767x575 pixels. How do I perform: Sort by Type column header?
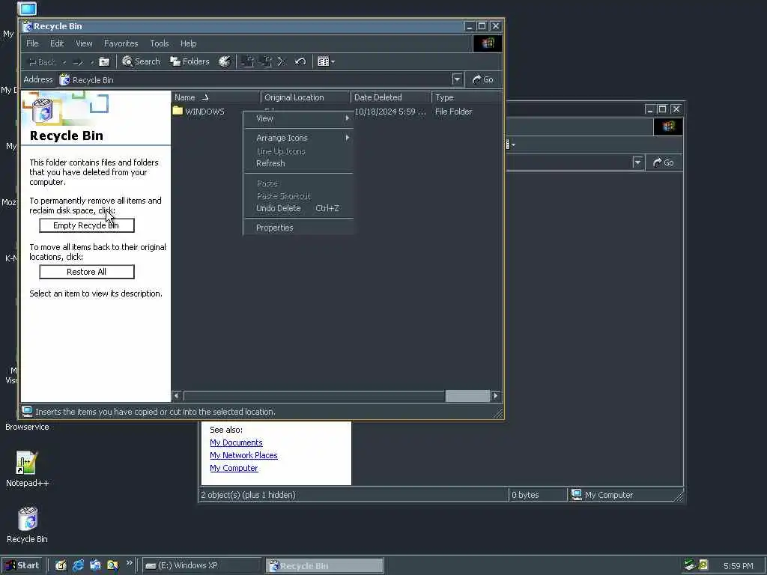(x=467, y=97)
